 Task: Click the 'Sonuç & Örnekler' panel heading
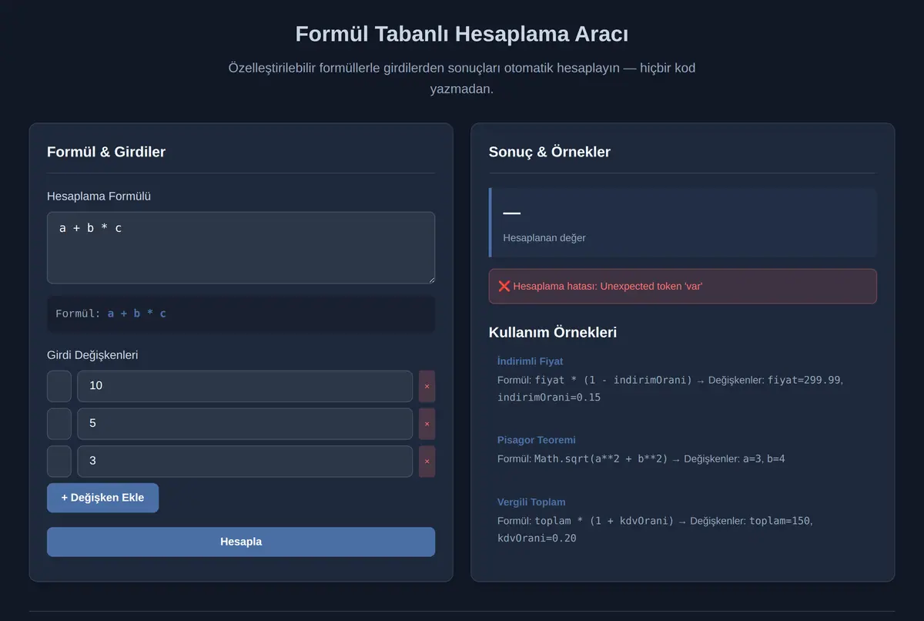(550, 152)
